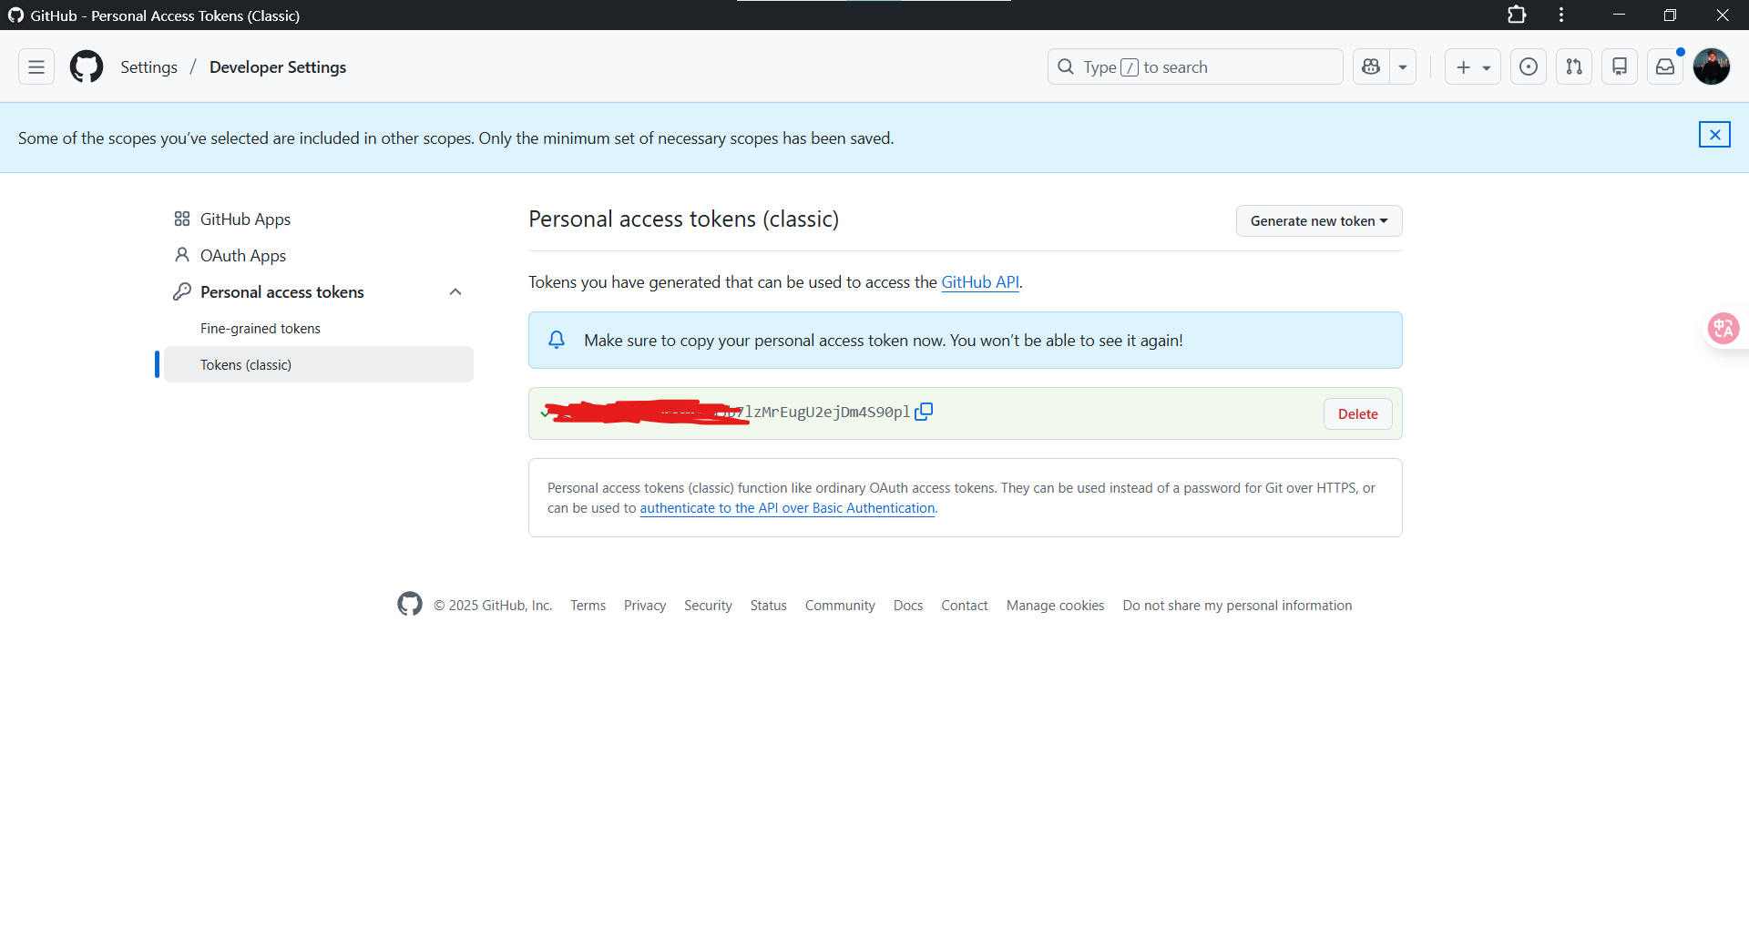Viewport: 1749px width, 938px height.
Task: Open the browser extensions puzzle icon
Action: (x=1517, y=15)
